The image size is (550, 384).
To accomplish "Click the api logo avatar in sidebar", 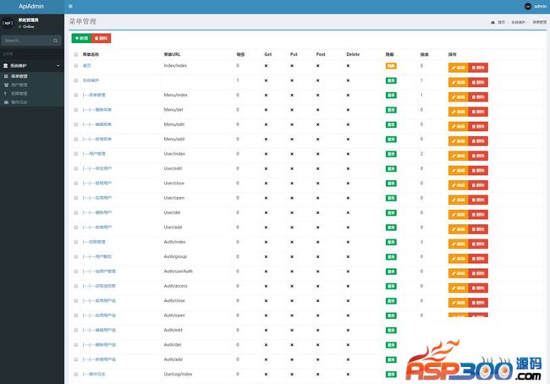I will pyautogui.click(x=8, y=23).
